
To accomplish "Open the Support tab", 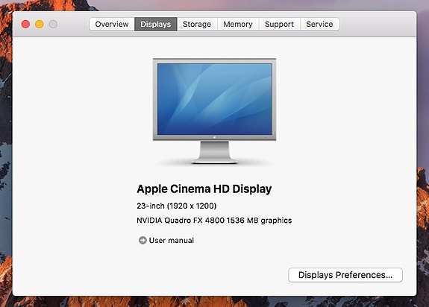I will coord(279,25).
